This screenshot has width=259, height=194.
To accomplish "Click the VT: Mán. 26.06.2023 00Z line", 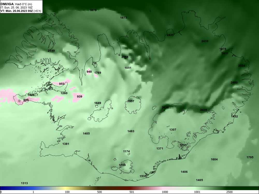I will [x=21, y=11].
